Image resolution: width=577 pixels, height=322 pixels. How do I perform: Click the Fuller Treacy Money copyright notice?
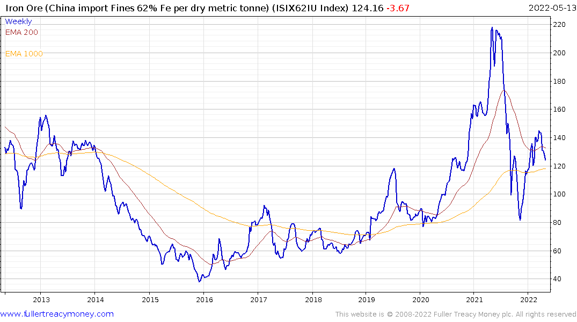[456, 314]
